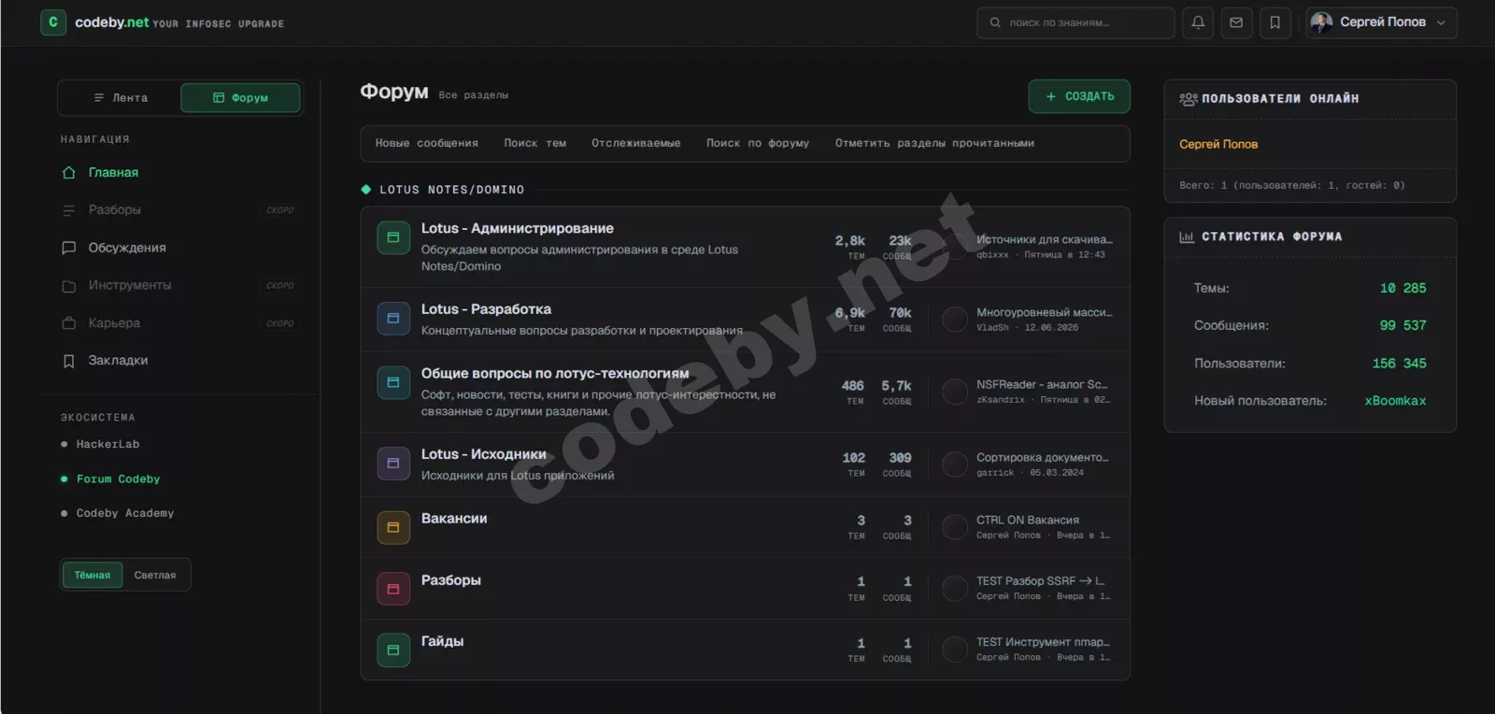Viewport: 1495px width, 714px height.
Task: Switch to the Лента tab
Action: coord(121,98)
